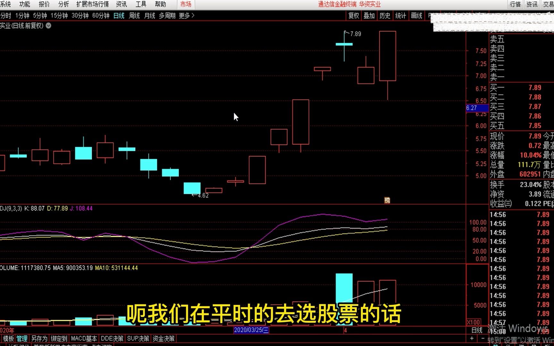Switch to the 周线 weekly chart tab
The image size is (554, 346).
[134, 15]
